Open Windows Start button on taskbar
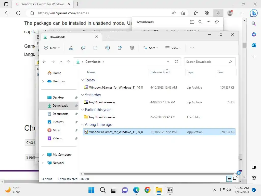 91,190
